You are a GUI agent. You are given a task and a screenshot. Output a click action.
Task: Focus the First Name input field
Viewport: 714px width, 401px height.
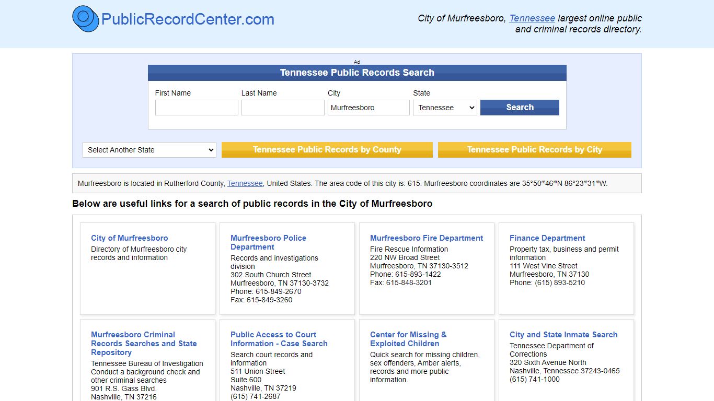[197, 108]
